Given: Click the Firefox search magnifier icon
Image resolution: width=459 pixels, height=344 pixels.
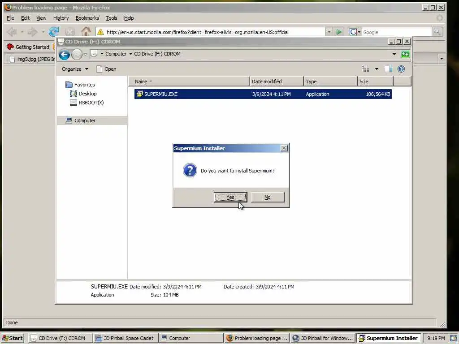Looking at the screenshot, I should click(437, 32).
